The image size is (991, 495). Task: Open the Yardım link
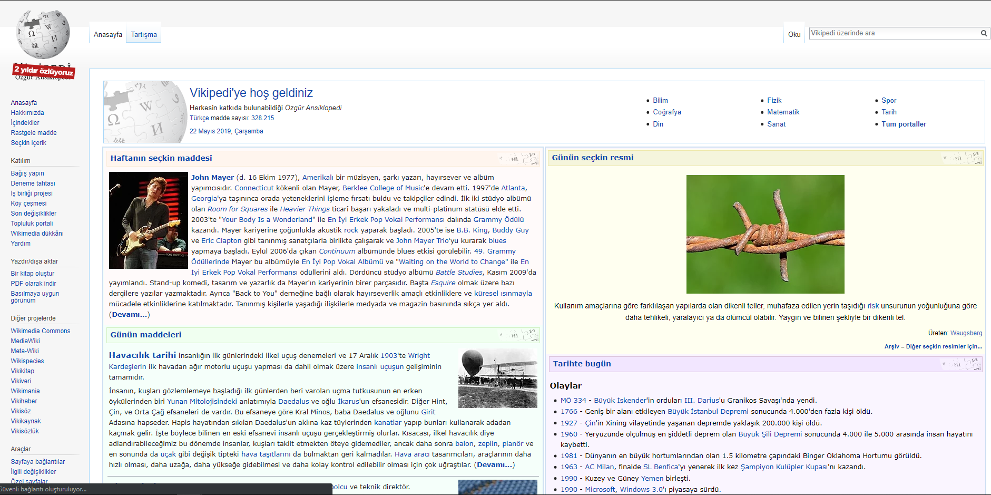(21, 244)
